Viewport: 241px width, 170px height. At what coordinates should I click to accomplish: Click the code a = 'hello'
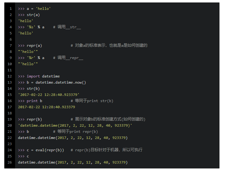tap(39, 9)
